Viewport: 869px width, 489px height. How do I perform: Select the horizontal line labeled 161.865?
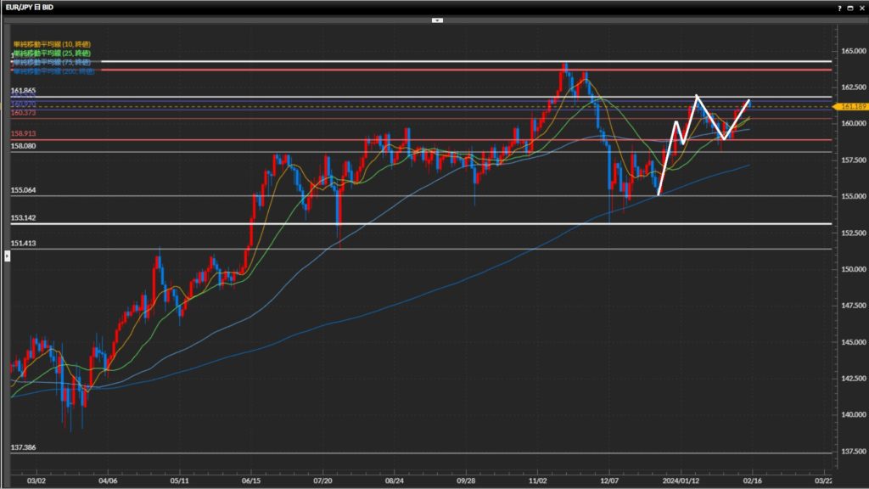coord(424,97)
